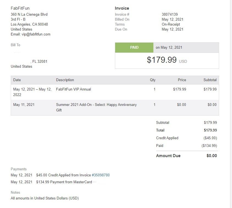Click the Date column header

click(17, 80)
